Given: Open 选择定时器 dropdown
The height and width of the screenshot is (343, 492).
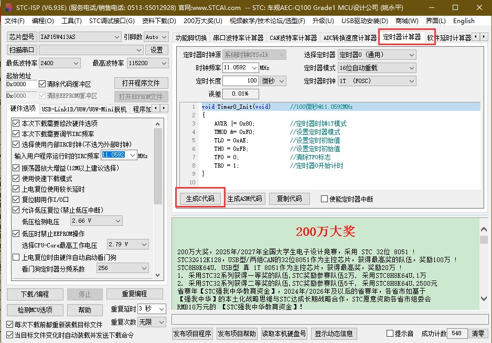Looking at the screenshot, I should [x=377, y=55].
